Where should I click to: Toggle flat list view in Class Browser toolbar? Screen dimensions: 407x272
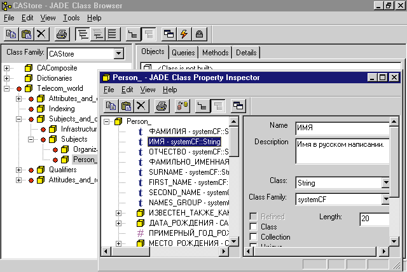[113, 34]
